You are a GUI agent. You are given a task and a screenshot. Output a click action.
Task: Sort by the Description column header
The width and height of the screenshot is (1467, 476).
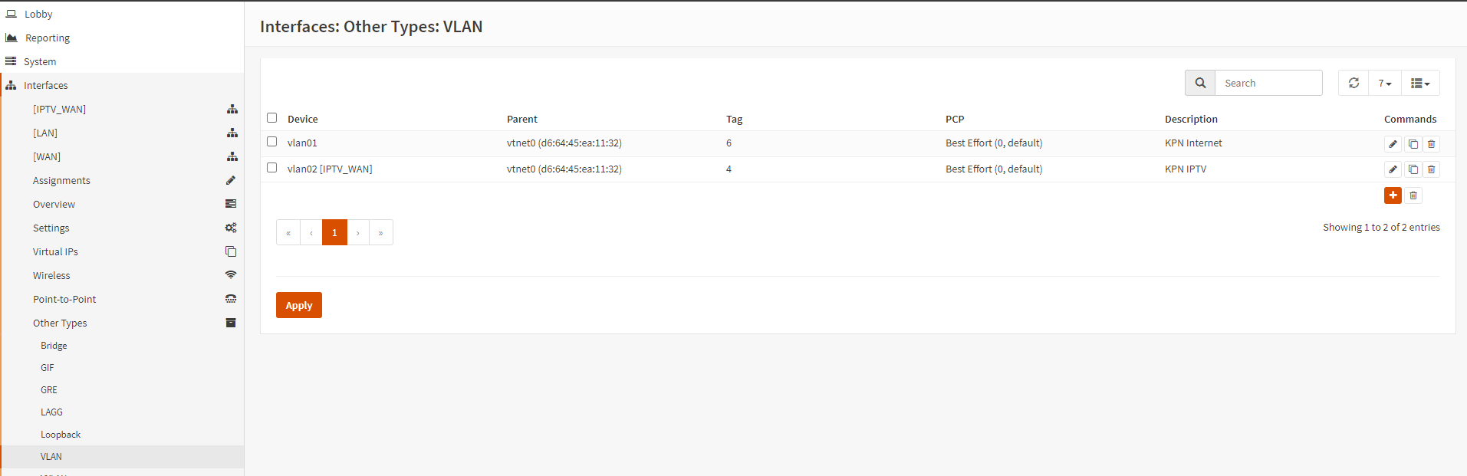coord(1191,119)
